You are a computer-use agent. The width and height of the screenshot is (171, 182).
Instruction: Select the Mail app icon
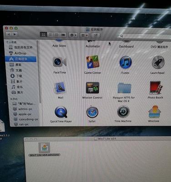pos(60,88)
